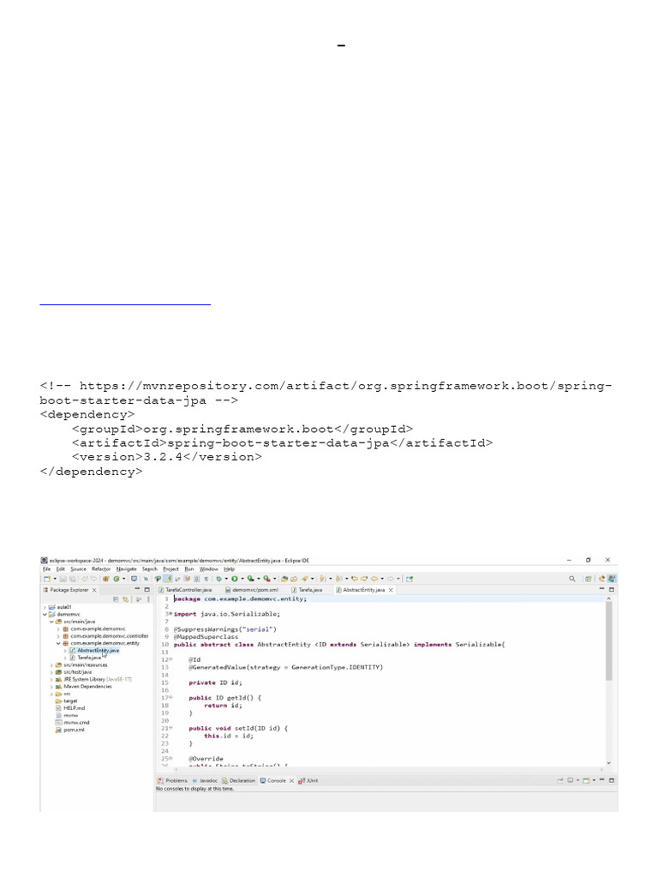Collapse the demomvc project node
658x878 pixels.
click(x=45, y=614)
